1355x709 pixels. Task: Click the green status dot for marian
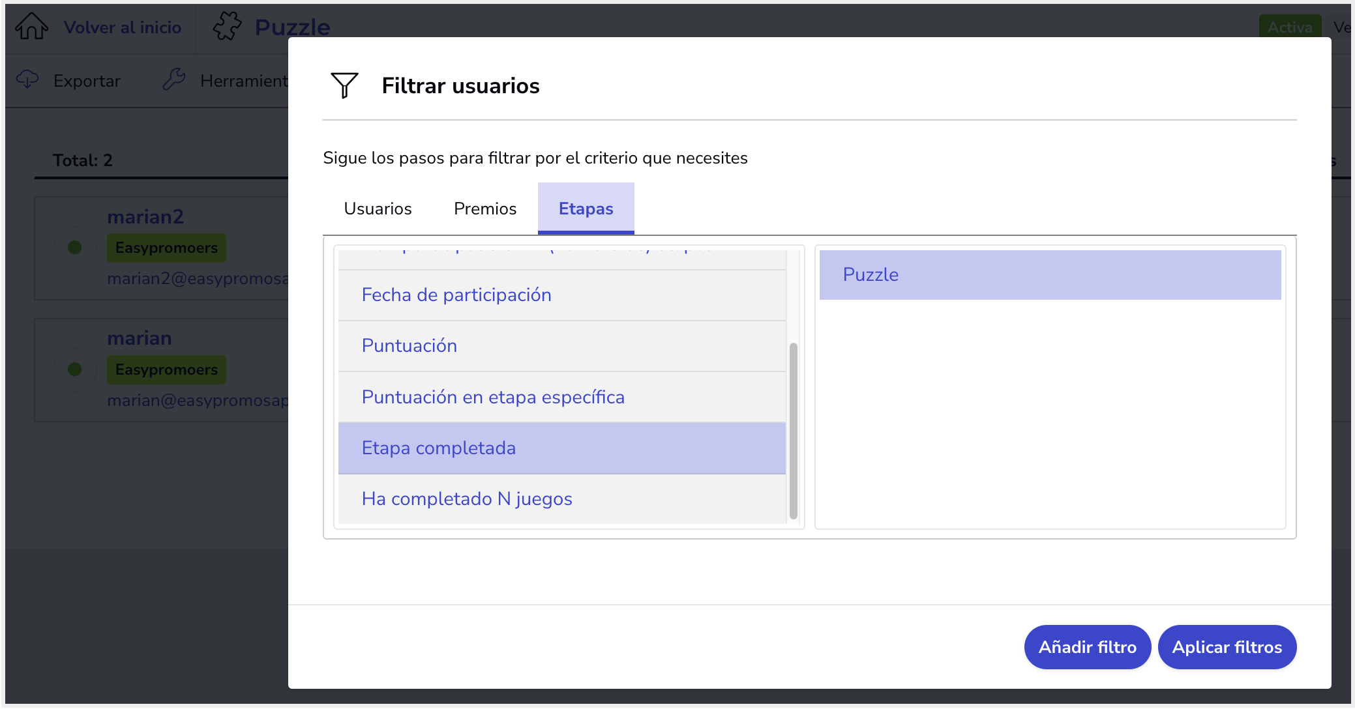75,369
